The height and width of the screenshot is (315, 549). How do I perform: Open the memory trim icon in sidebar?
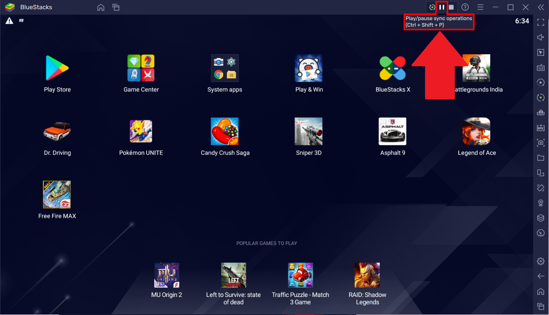coord(541,113)
